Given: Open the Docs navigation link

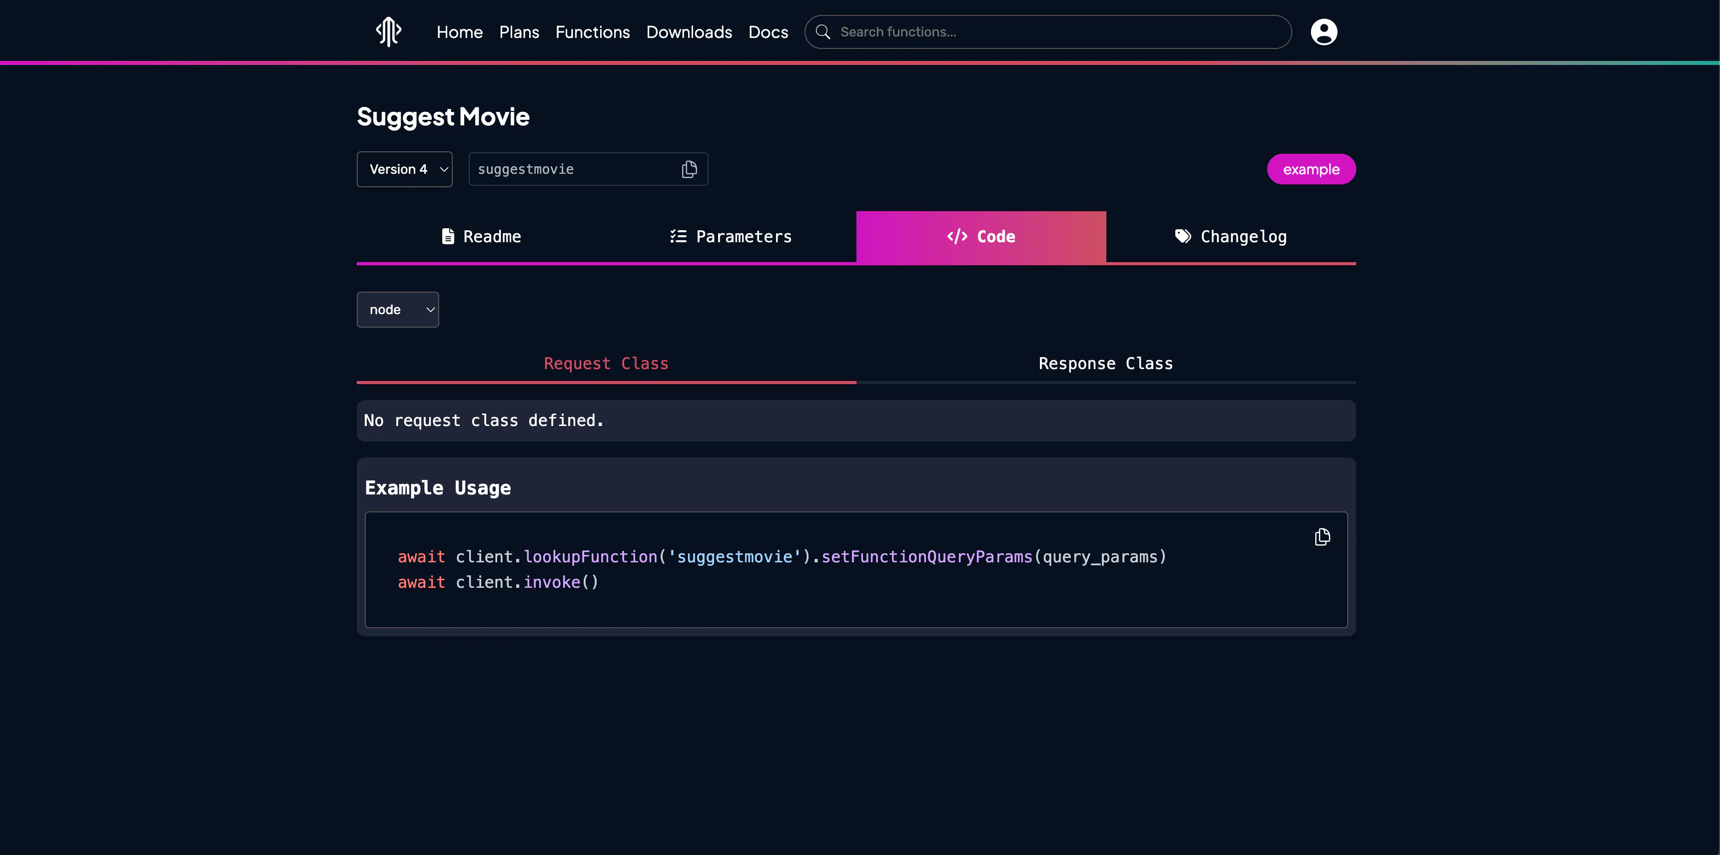Looking at the screenshot, I should 768,32.
